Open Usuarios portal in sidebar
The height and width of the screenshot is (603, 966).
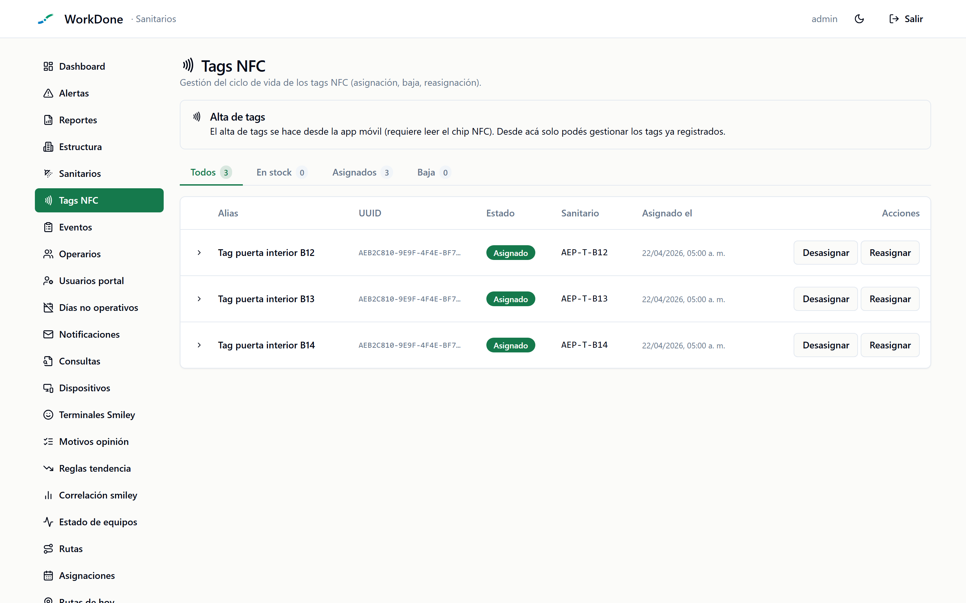click(99, 281)
